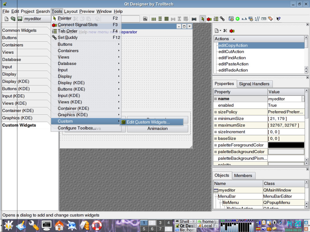
Task: Click the enabled property value True
Action: coord(286,105)
